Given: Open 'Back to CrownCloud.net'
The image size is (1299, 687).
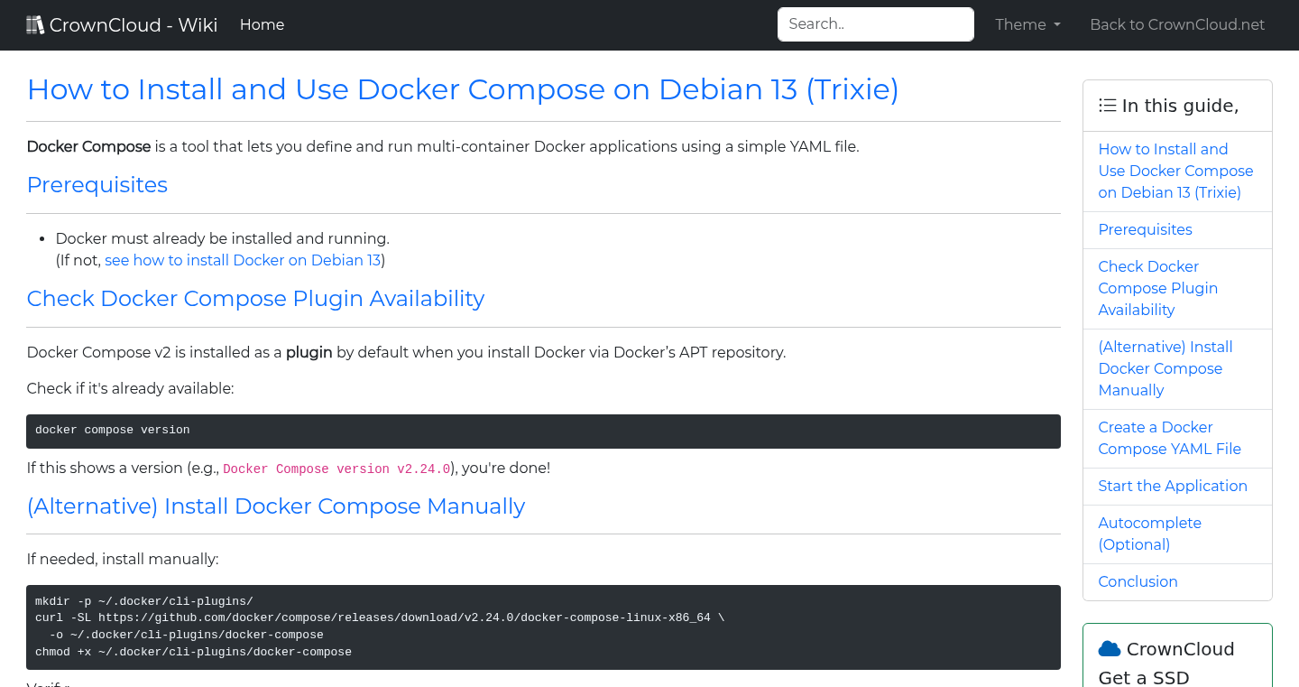Looking at the screenshot, I should (1177, 24).
